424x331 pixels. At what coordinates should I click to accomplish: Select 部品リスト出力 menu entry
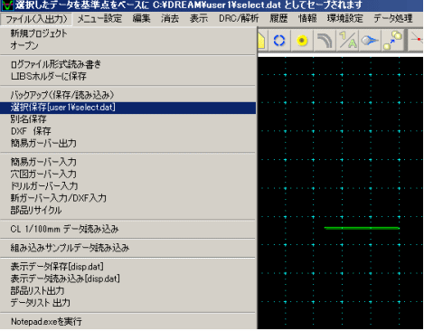click(127, 290)
